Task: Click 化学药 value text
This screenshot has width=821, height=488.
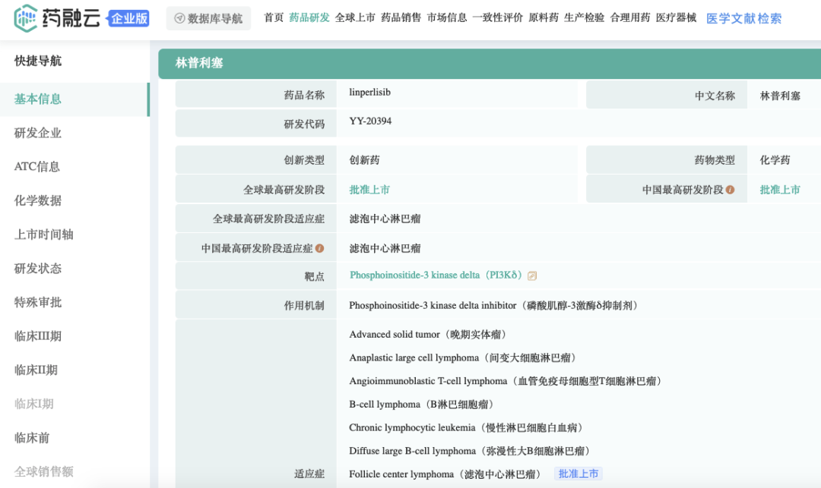Action: coord(775,160)
